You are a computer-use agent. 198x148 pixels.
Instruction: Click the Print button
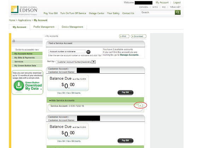pyautogui.click(x=124, y=36)
